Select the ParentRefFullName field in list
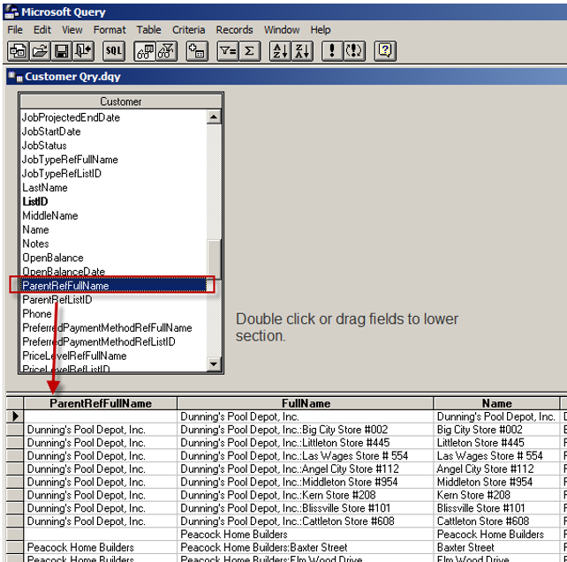567x562 pixels. click(115, 286)
